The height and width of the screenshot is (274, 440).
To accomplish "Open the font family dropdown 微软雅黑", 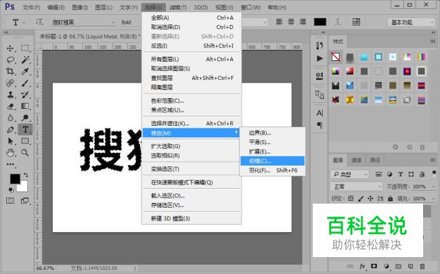I will pos(83,22).
